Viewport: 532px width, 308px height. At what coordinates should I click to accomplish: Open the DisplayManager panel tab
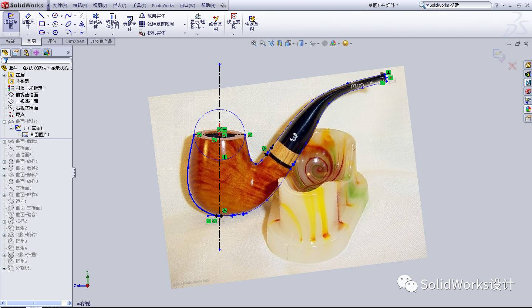pyautogui.click(x=47, y=53)
